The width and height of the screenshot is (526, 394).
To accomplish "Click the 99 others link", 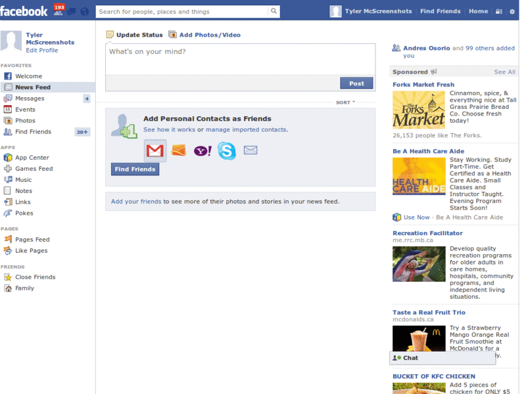I will pyautogui.click(x=479, y=48).
